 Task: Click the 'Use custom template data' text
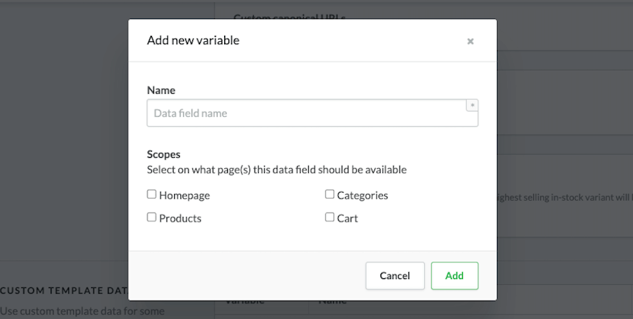coord(82,311)
